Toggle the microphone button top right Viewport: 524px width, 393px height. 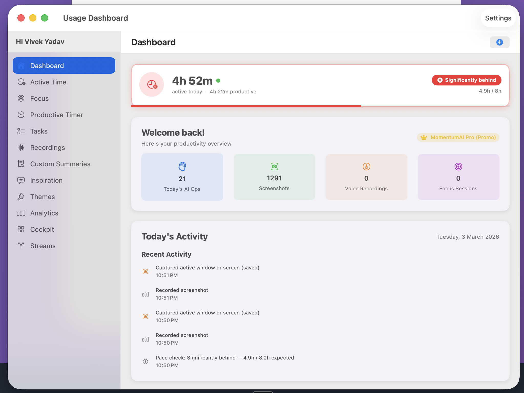coord(499,42)
